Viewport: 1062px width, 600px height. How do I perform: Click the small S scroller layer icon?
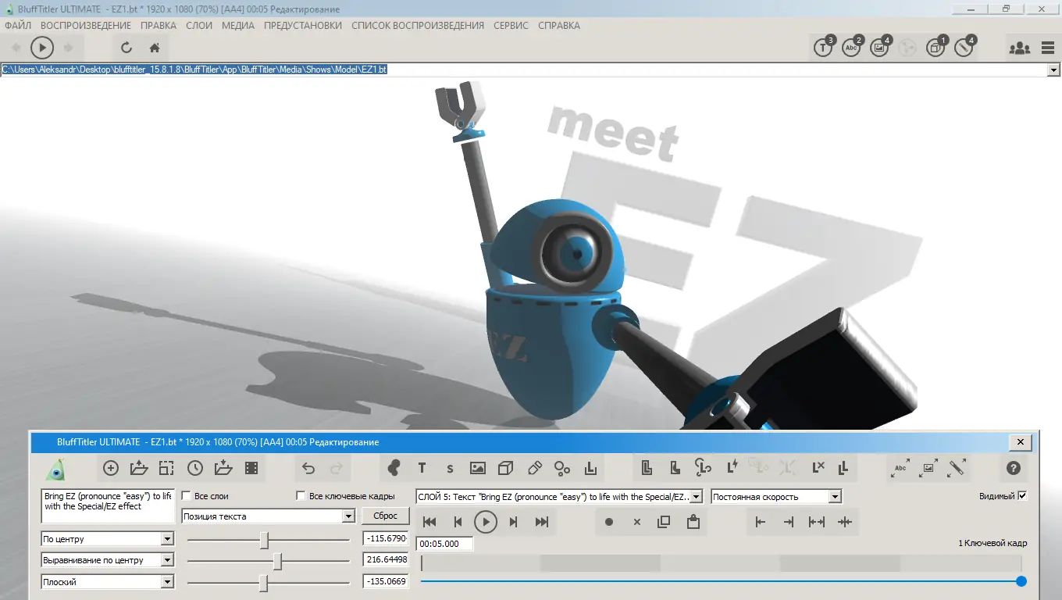tap(450, 469)
